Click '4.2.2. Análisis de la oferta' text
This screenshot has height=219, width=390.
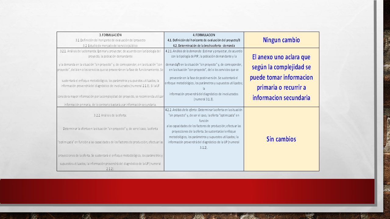[x=181, y=109]
